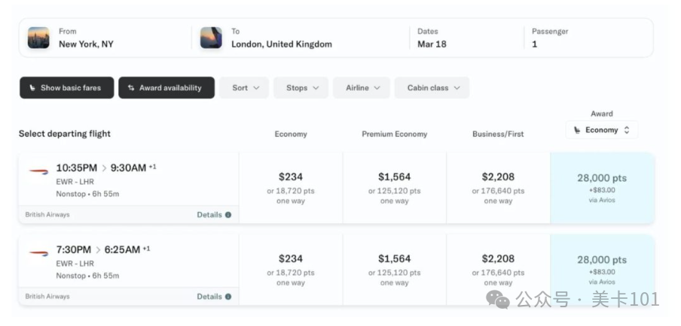This screenshot has height=326, width=681.
Task: Change the Award cabin selector from Economy
Action: (x=602, y=130)
